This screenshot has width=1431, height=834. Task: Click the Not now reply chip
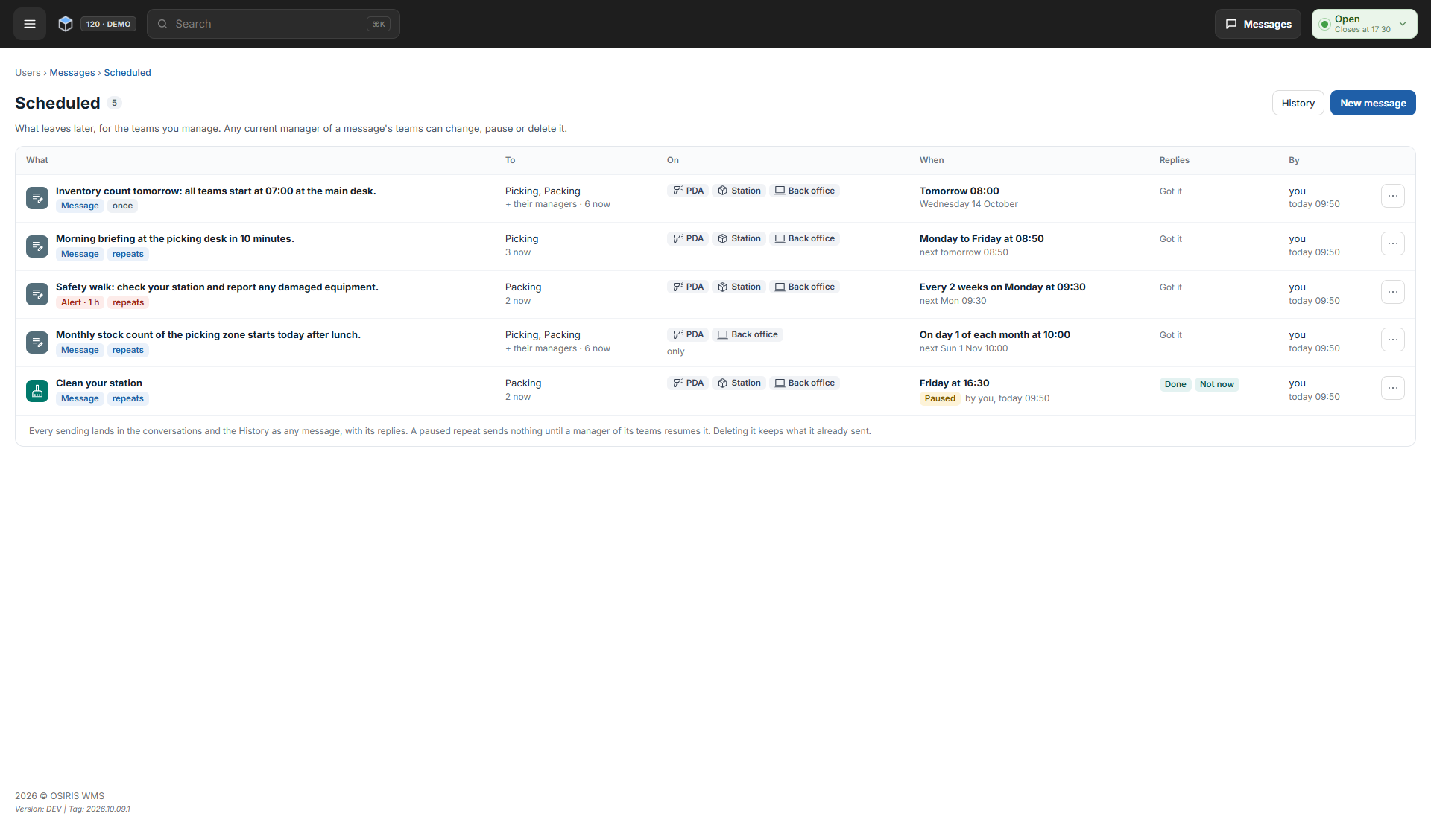(x=1217, y=384)
